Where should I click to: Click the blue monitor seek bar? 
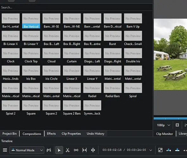pyautogui.click(x=170, y=118)
